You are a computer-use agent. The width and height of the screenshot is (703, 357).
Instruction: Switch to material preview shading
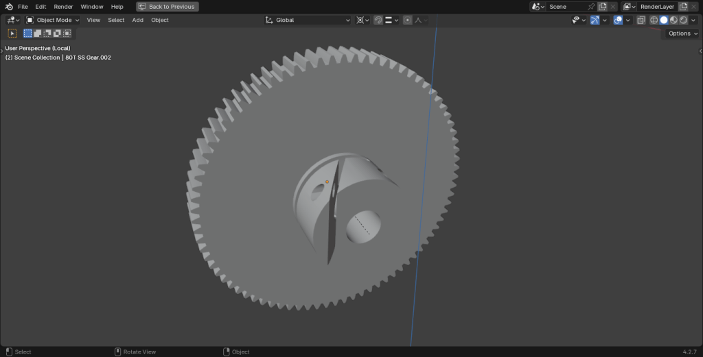click(x=673, y=20)
